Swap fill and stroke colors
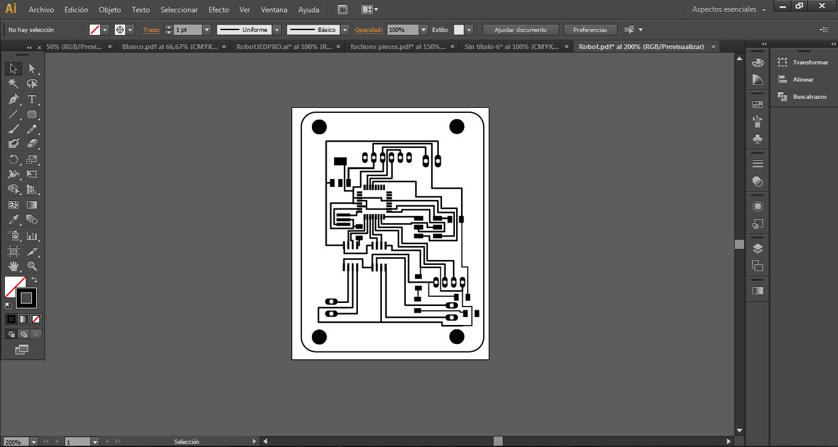 34,280
